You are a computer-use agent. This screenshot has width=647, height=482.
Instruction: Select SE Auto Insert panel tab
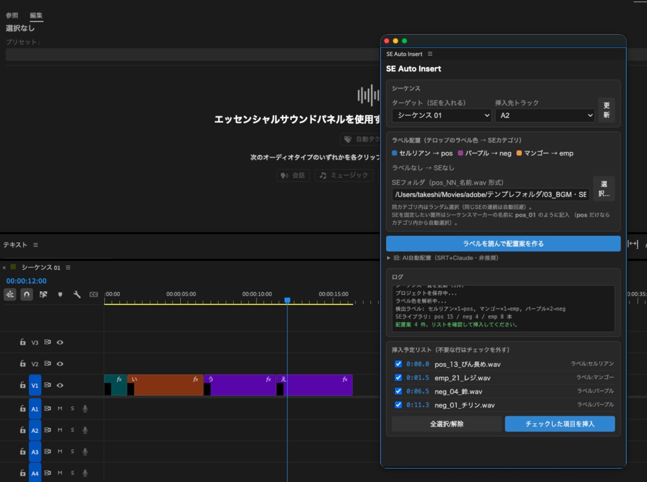click(404, 54)
